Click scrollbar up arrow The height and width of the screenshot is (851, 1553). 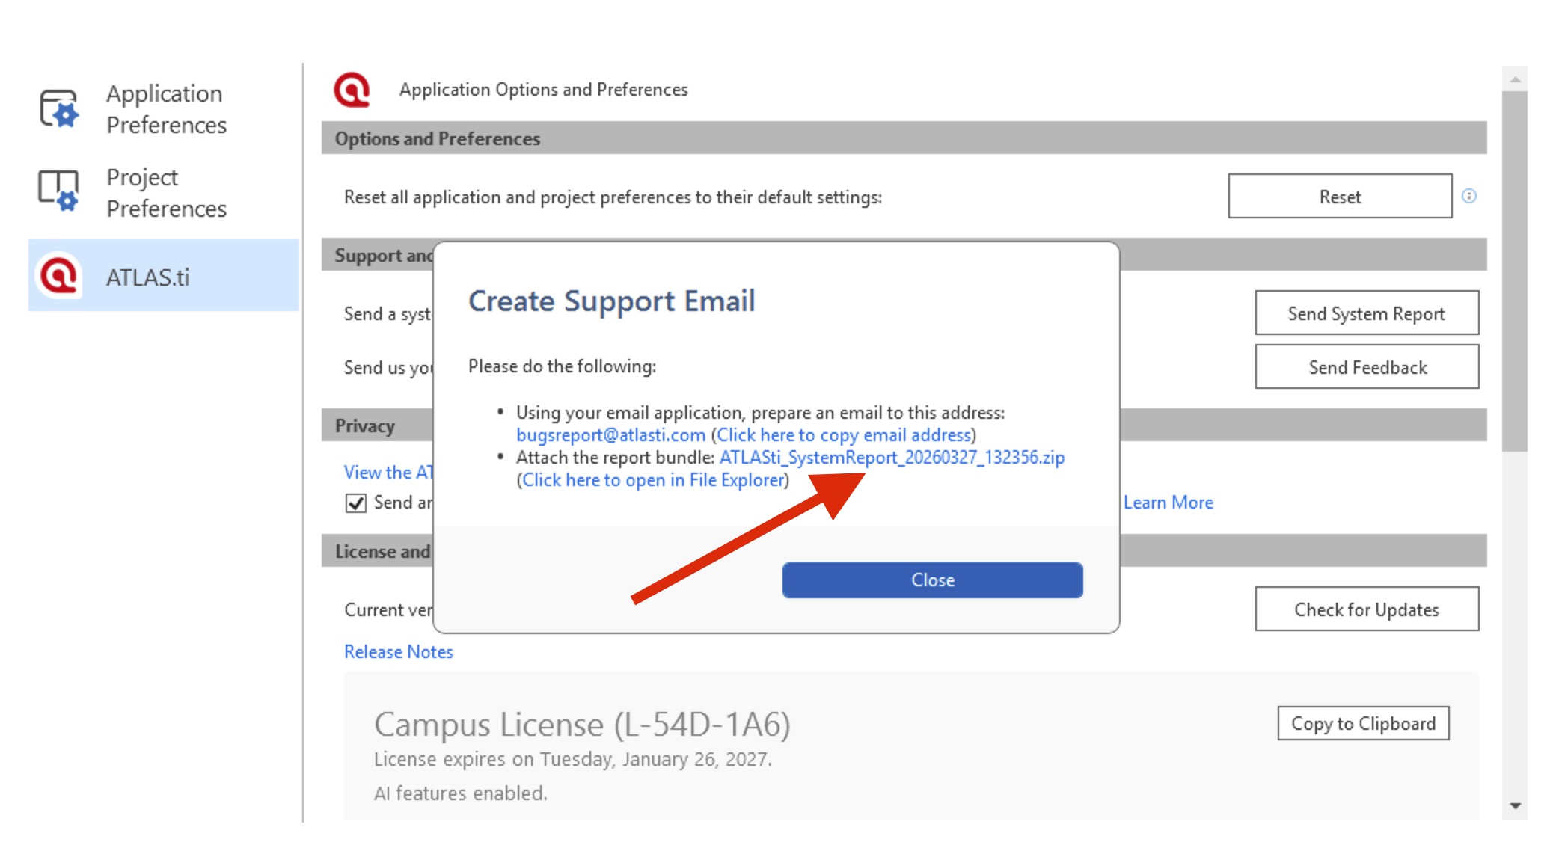coord(1515,79)
